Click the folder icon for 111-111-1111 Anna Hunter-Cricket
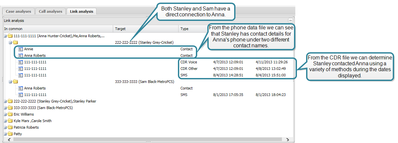 (10, 36)
